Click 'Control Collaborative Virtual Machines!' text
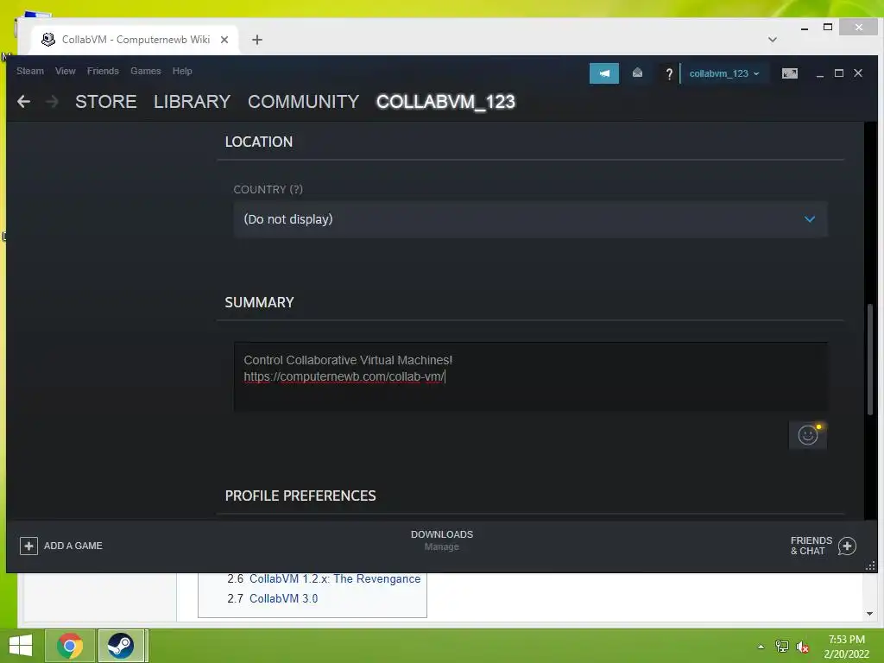 coord(348,360)
